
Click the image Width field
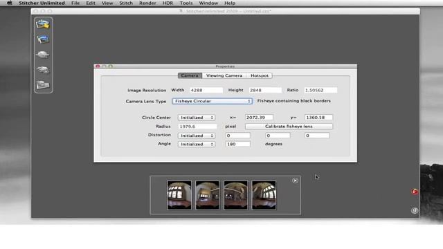(x=206, y=91)
